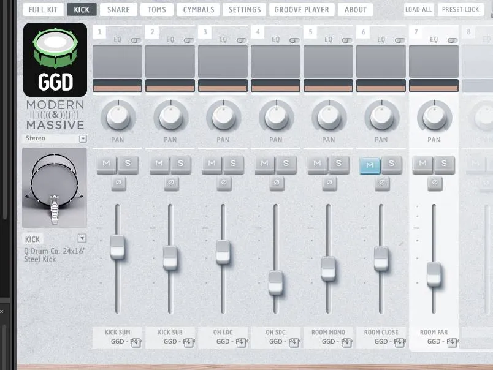Go to the TOMS tab
493x370 pixels.
click(157, 10)
